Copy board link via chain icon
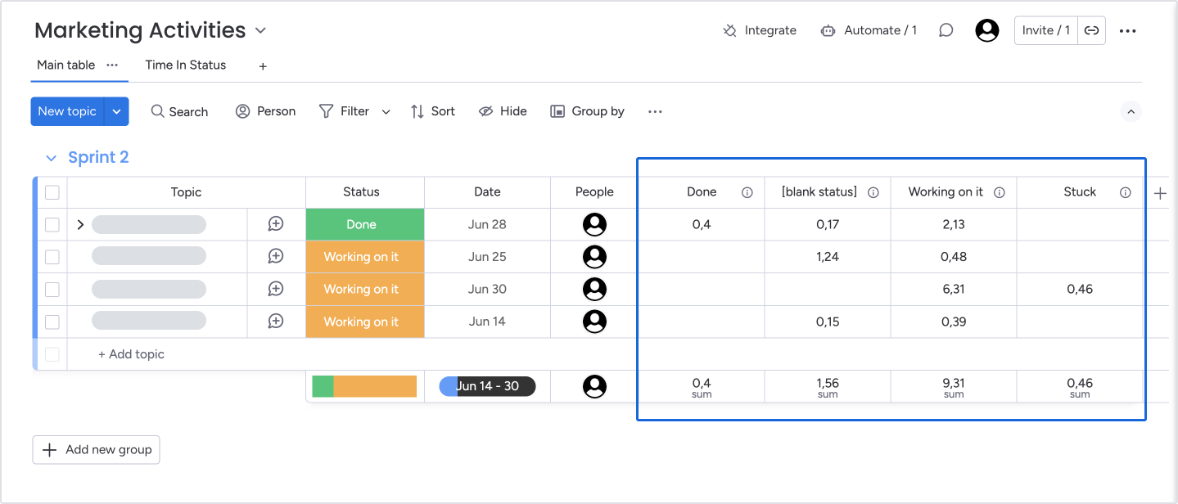Screen dimensions: 1178x504 [x=1091, y=30]
